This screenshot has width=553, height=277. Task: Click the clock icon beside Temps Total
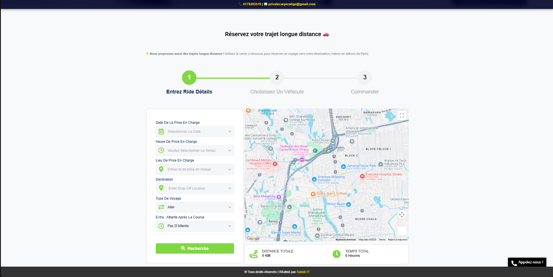337,254
